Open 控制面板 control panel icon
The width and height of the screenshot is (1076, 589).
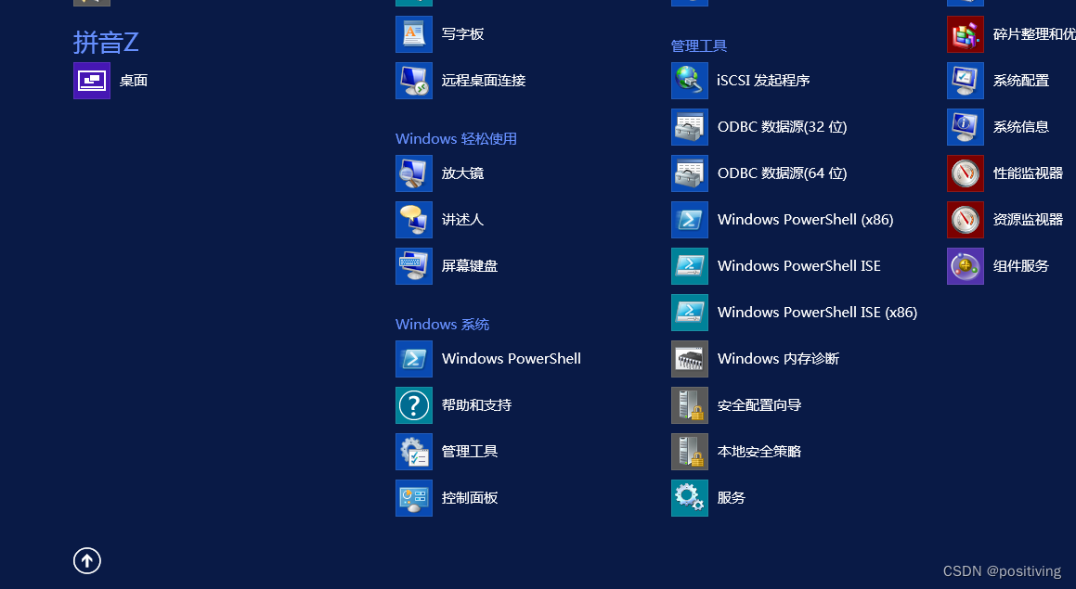pos(414,498)
